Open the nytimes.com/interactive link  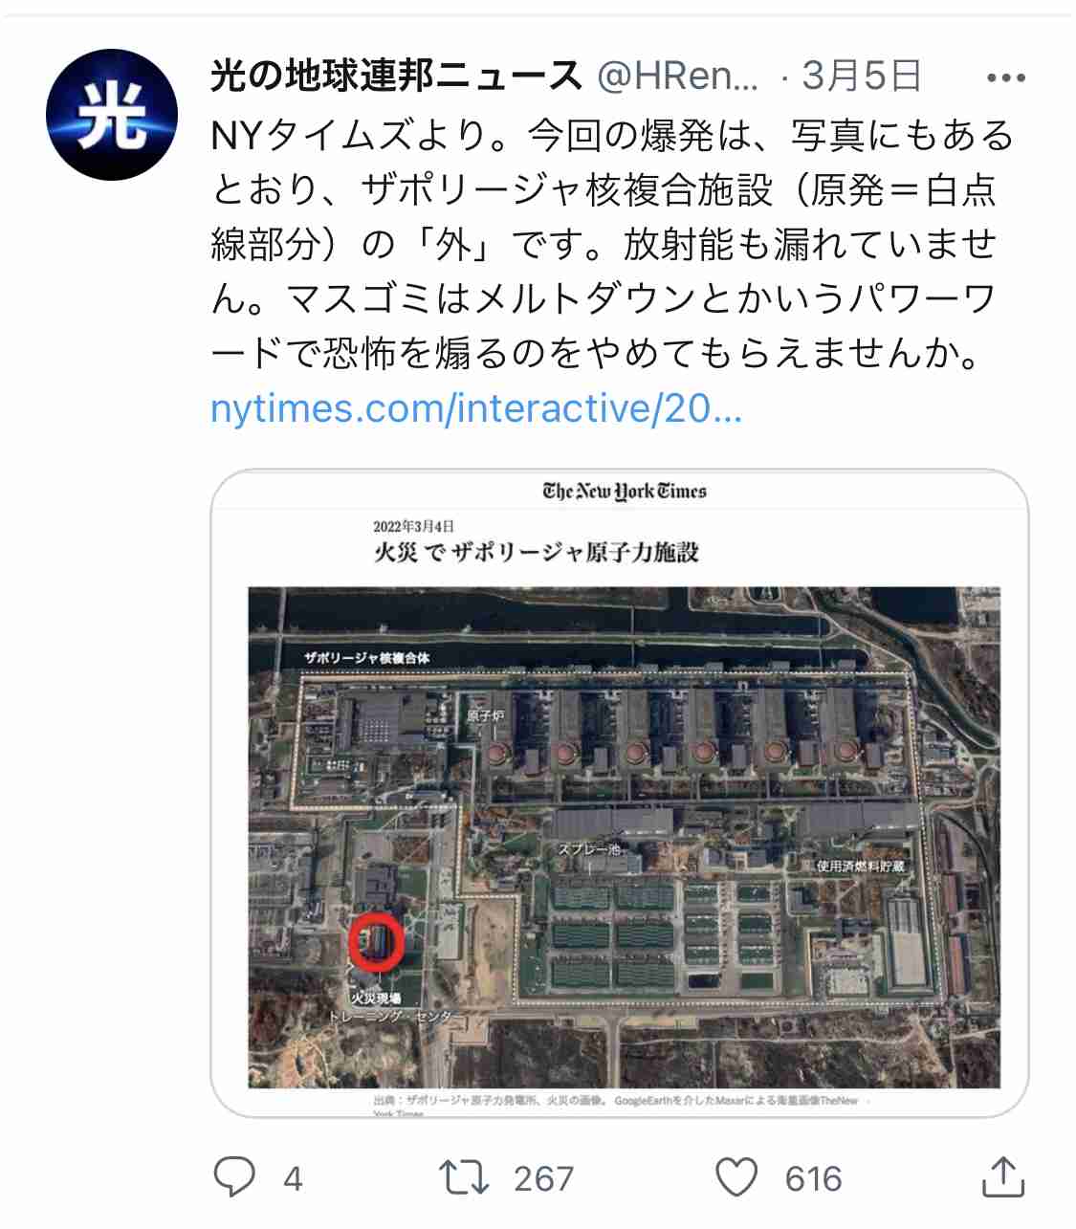click(x=476, y=408)
